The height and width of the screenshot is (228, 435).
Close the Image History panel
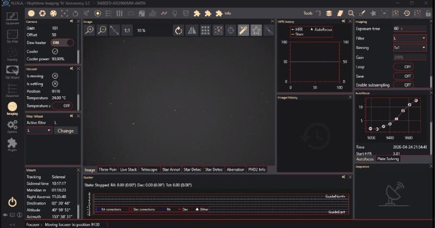[x=350, y=97]
